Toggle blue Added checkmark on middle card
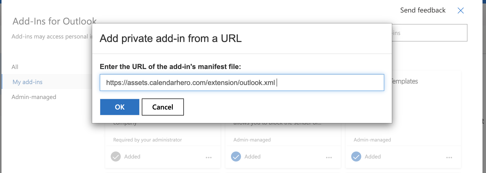Screen dimensions: 486x173 coord(236,157)
